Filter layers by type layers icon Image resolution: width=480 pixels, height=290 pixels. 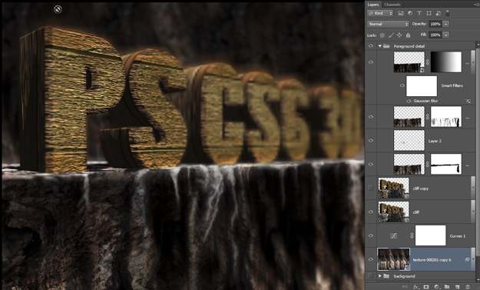[419, 13]
